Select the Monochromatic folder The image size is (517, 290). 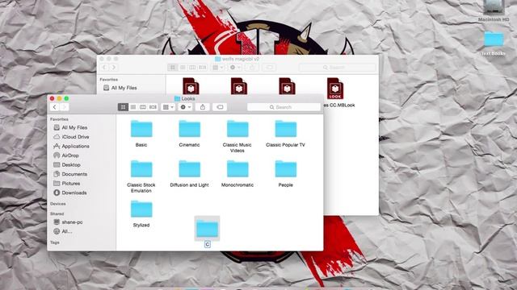pyautogui.click(x=237, y=169)
